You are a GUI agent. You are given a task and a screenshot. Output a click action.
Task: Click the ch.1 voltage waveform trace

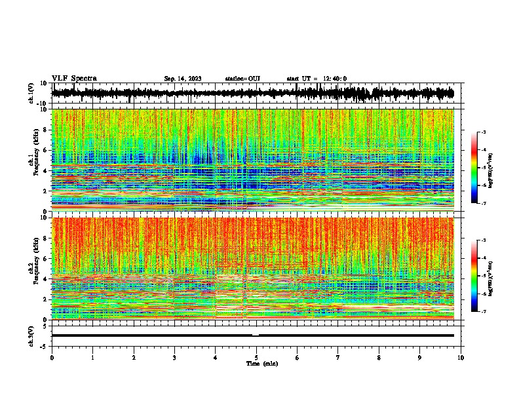(x=252, y=93)
